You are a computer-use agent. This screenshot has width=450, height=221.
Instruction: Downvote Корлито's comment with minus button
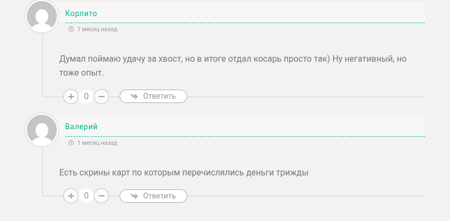coord(101,97)
